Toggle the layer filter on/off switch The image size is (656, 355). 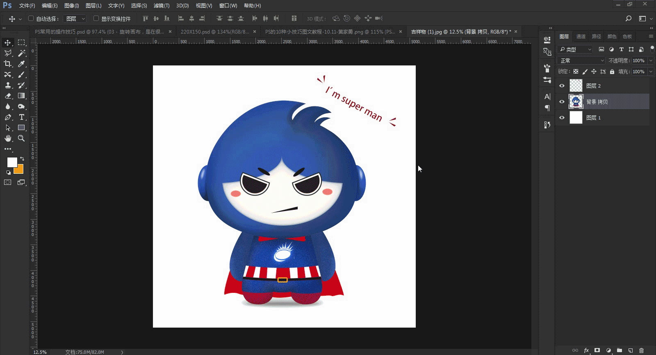pyautogui.click(x=652, y=49)
